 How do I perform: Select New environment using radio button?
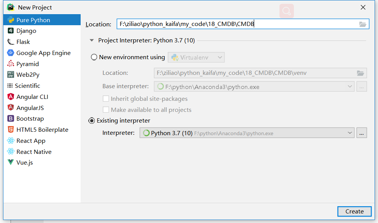coord(94,57)
